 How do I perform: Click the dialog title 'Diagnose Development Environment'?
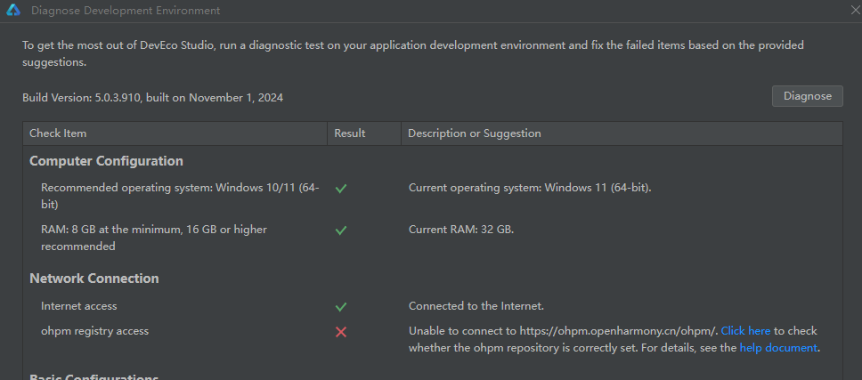(126, 11)
